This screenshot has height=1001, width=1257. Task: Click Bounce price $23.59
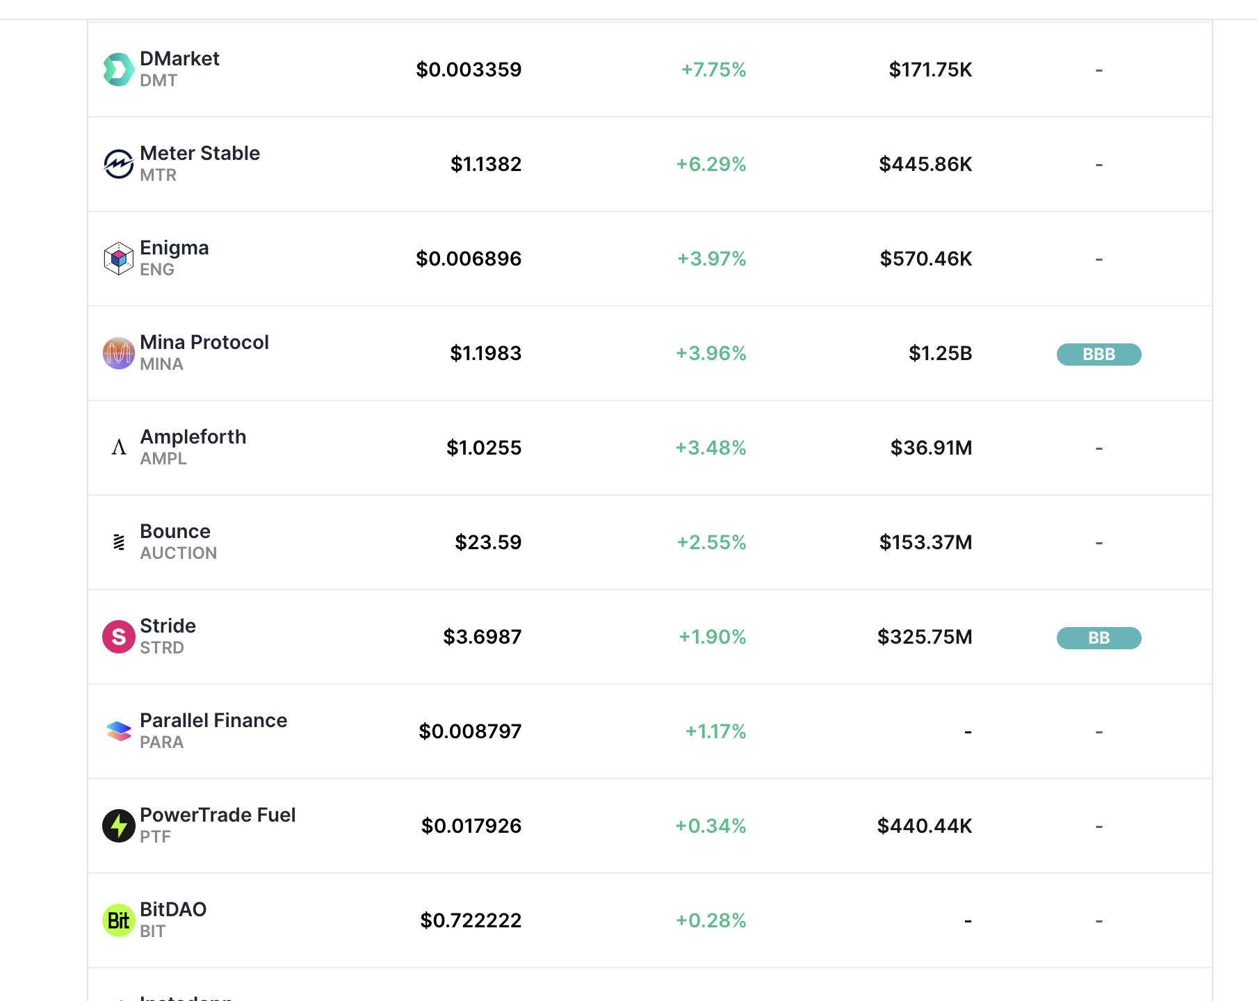point(488,542)
